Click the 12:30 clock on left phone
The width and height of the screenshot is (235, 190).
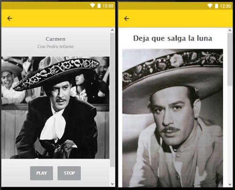click(108, 6)
